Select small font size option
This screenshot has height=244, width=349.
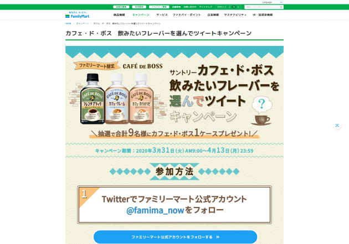click(230, 7)
